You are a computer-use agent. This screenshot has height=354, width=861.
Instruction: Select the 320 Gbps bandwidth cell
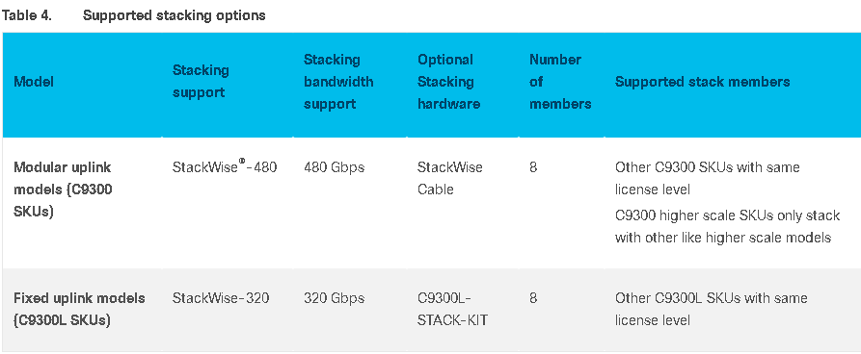pyautogui.click(x=334, y=298)
